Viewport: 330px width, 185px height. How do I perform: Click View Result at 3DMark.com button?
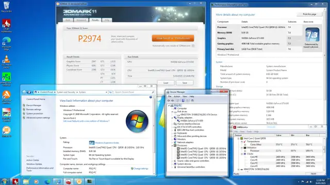(173, 38)
